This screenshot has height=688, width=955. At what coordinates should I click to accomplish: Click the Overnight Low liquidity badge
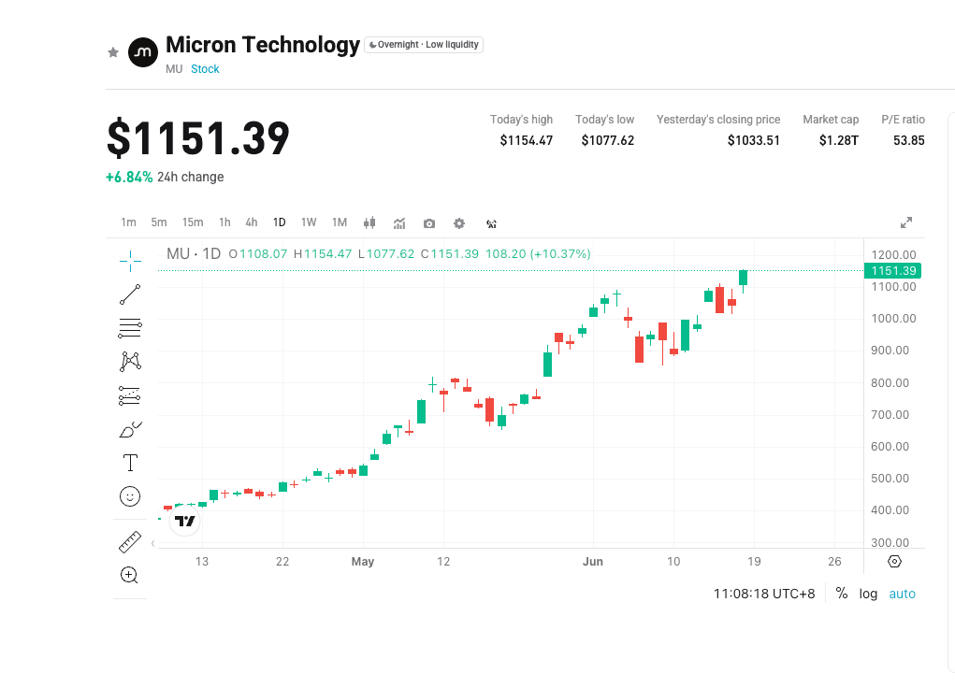[424, 45]
